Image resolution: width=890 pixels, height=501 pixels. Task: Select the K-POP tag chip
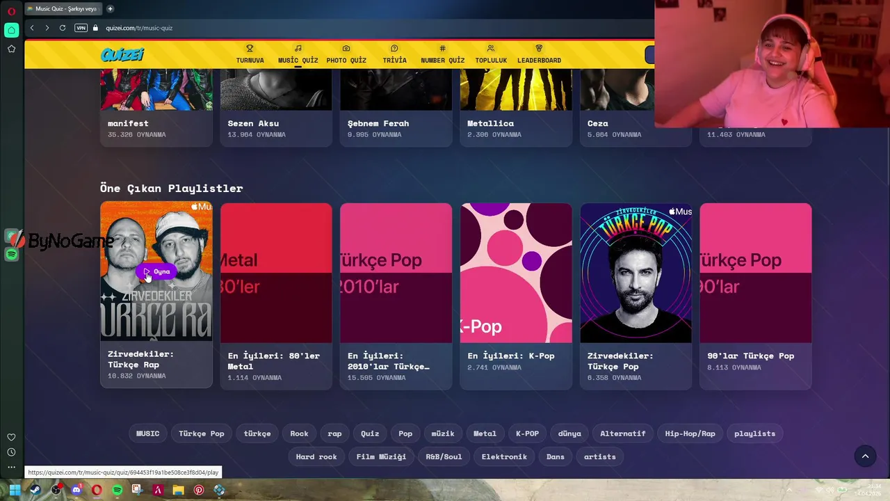[527, 434]
